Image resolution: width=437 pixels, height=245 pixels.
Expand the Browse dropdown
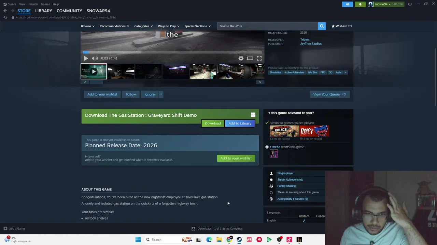point(88,26)
